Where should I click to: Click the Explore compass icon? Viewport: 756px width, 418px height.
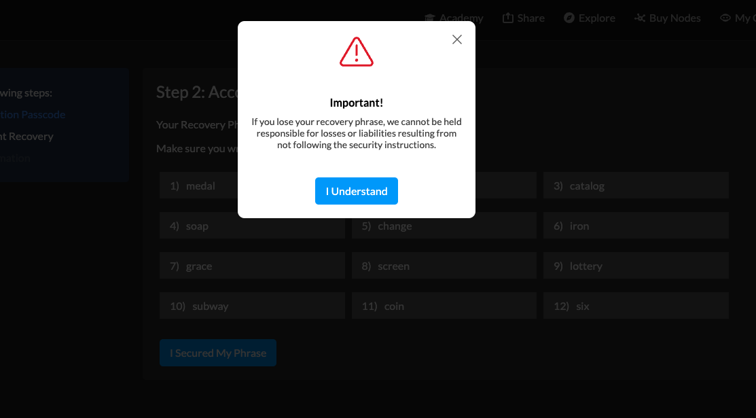pyautogui.click(x=569, y=18)
